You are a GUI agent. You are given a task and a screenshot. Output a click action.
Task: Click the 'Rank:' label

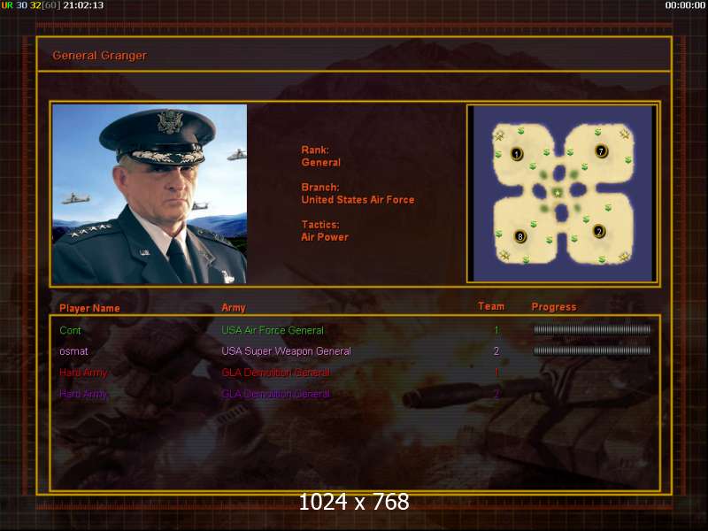[315, 150]
